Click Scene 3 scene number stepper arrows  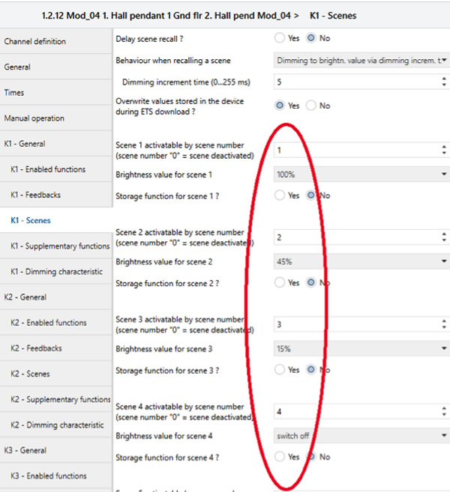click(444, 324)
